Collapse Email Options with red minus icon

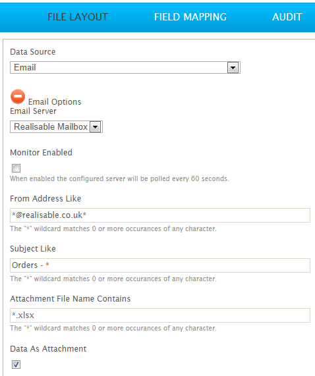[x=18, y=97]
